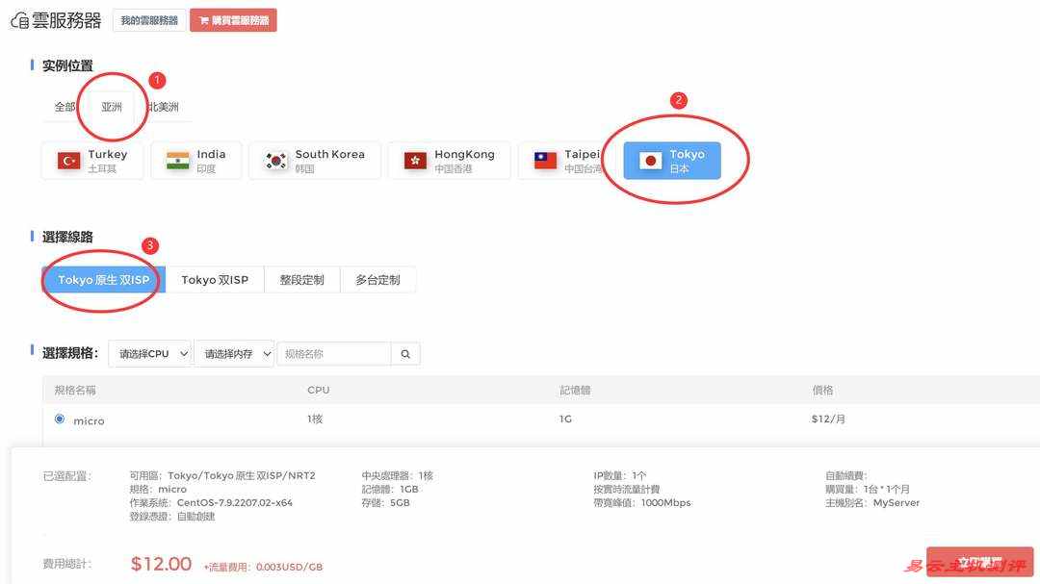Image resolution: width=1040 pixels, height=584 pixels.
Task: Click the Turkey flag icon
Action: click(69, 161)
